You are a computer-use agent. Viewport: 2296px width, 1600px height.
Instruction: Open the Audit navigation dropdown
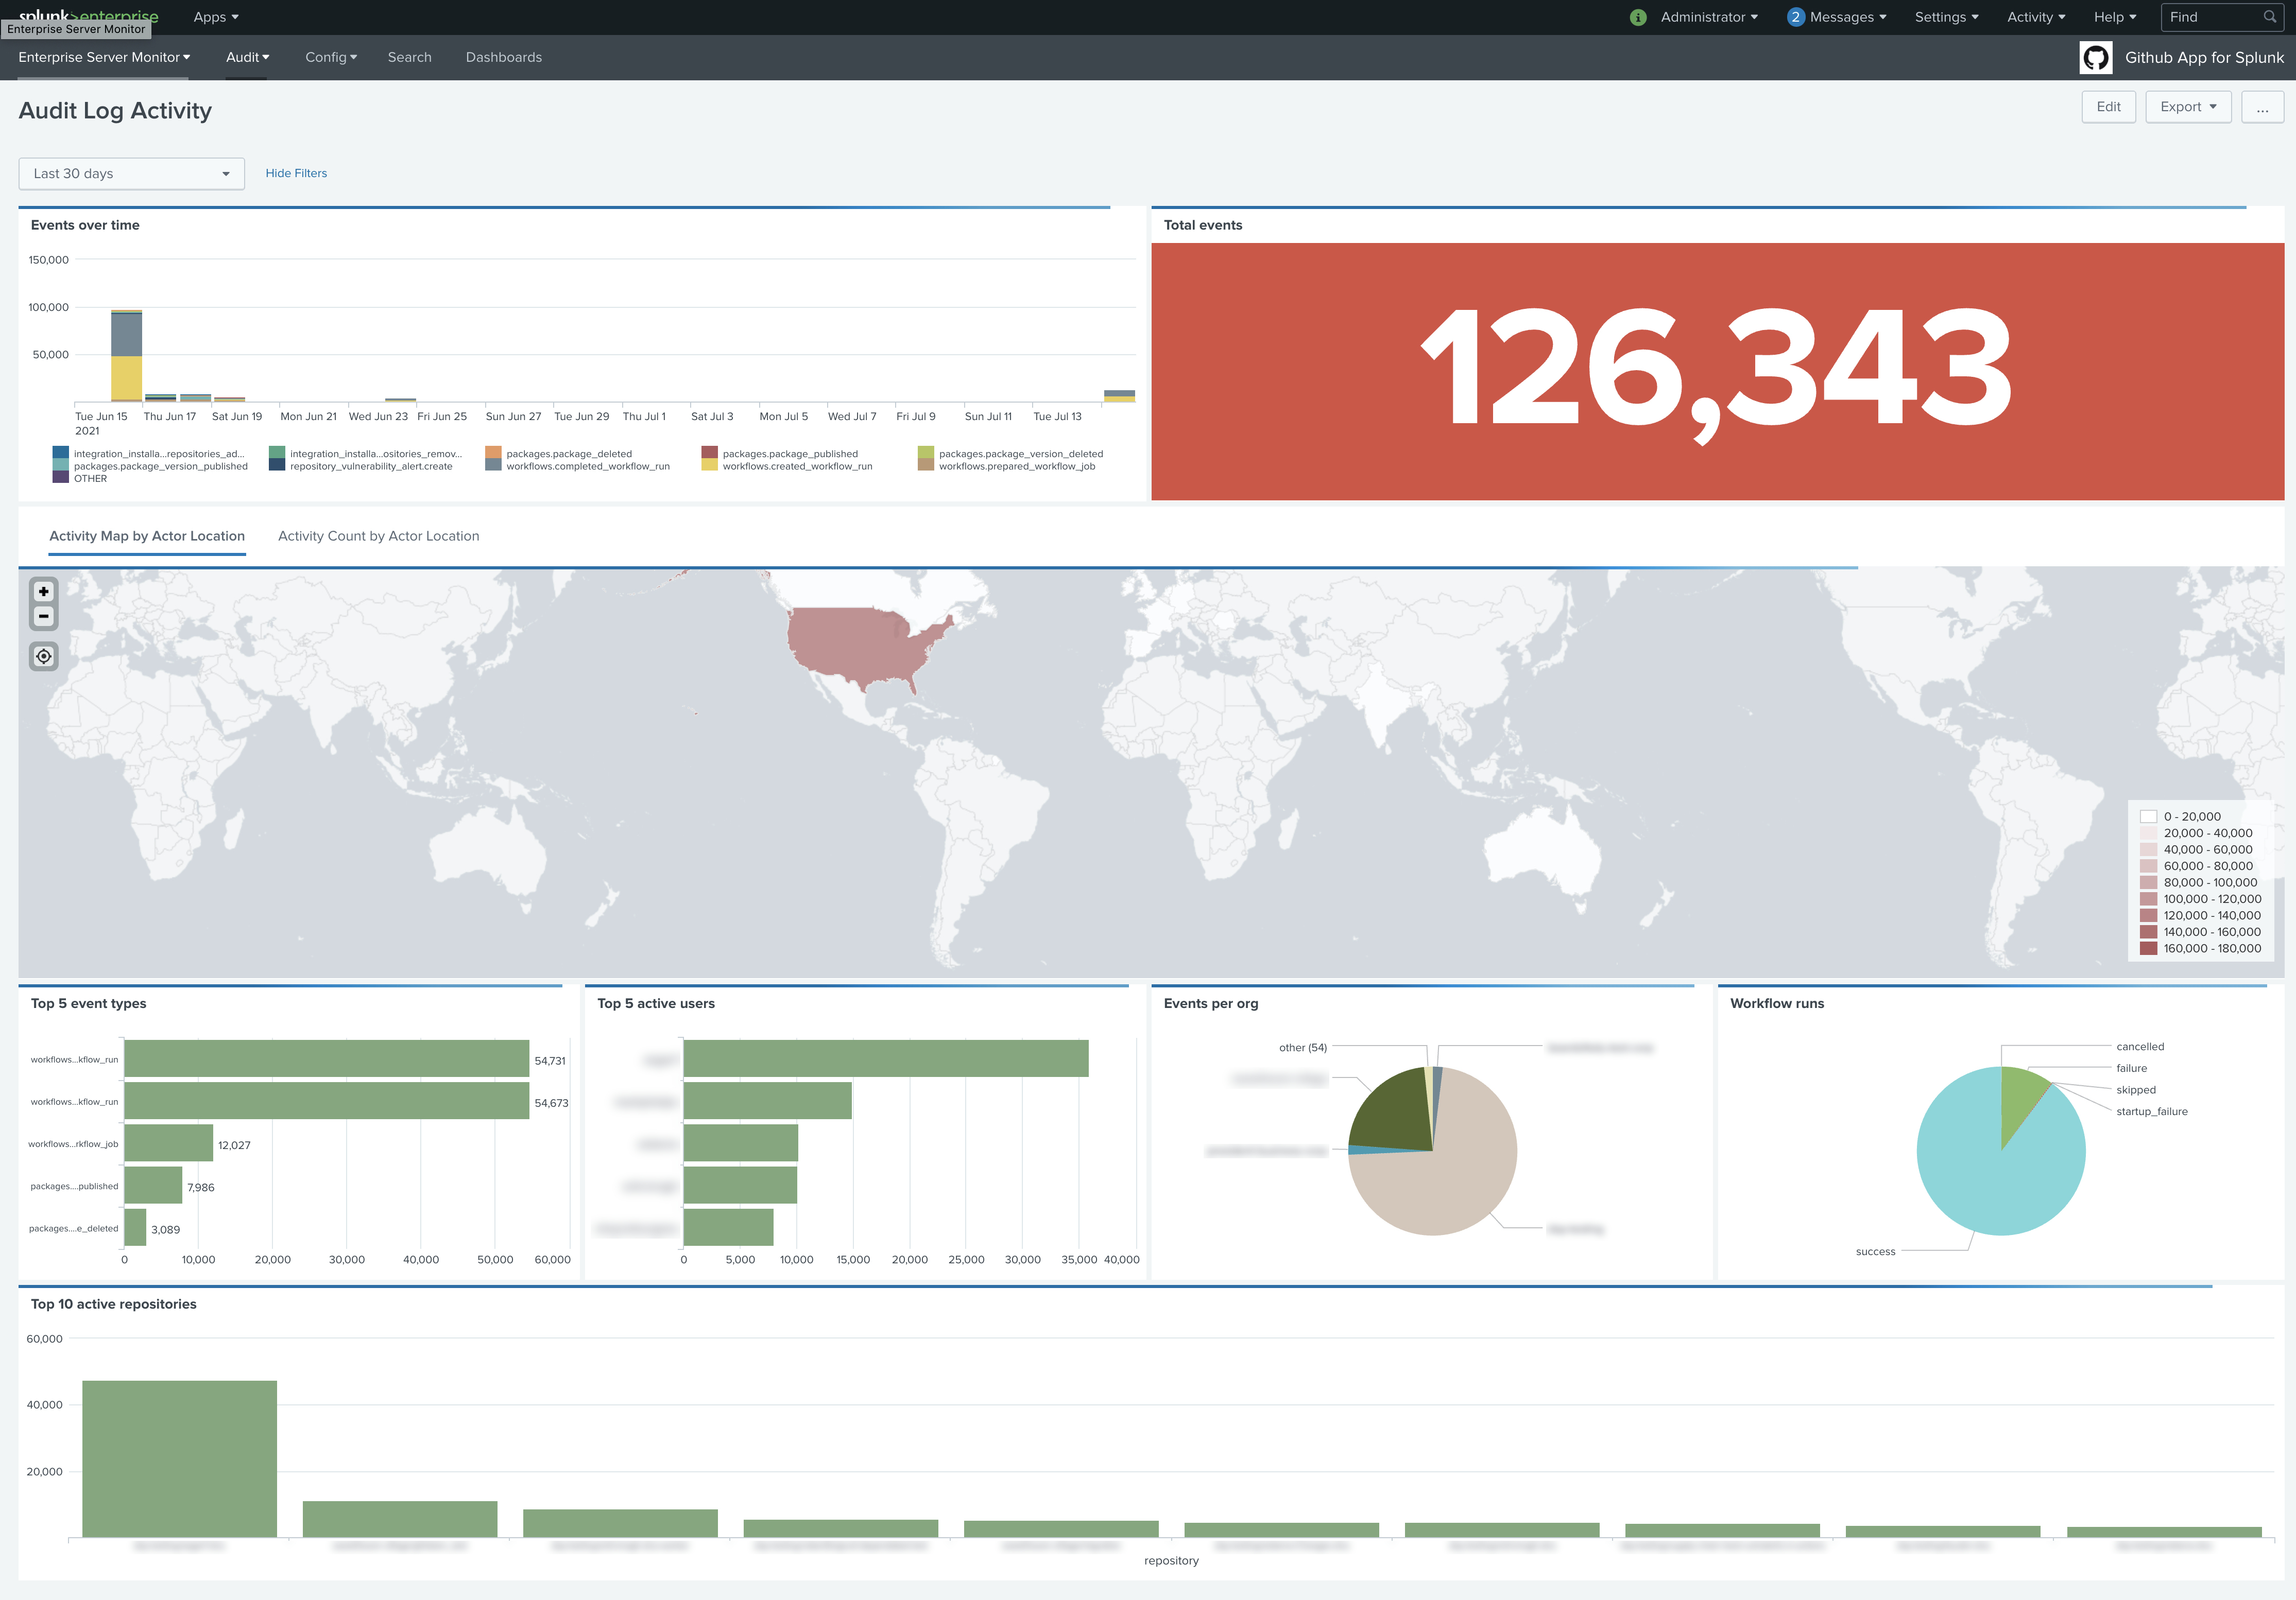(247, 58)
